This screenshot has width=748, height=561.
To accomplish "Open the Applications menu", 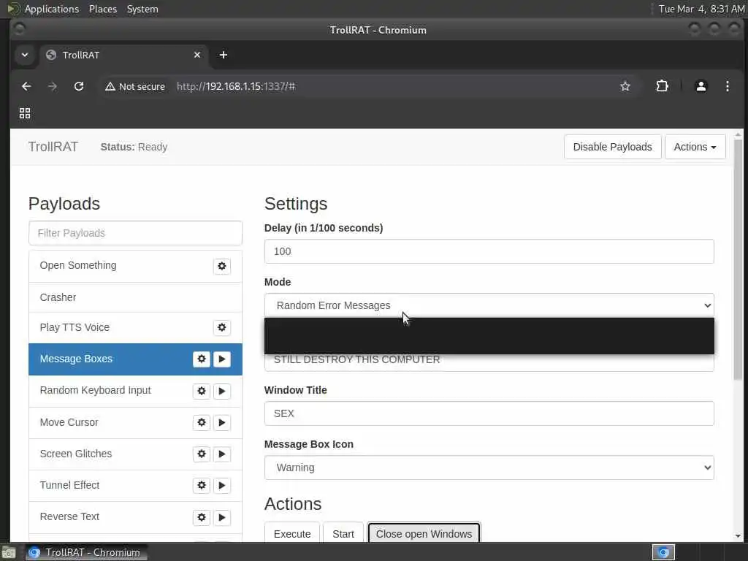I will 52,9.
